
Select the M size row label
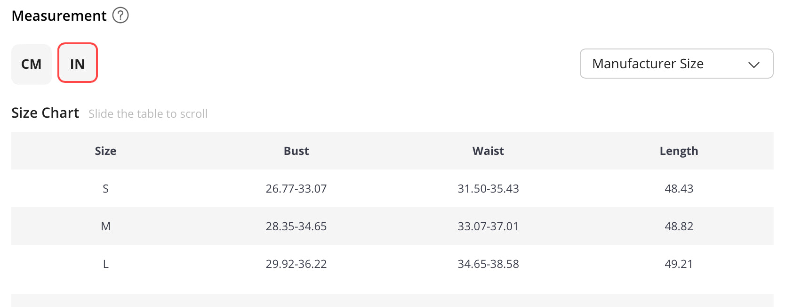click(105, 226)
